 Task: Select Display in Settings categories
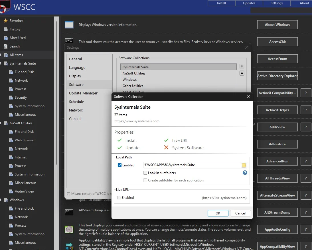point(89,76)
